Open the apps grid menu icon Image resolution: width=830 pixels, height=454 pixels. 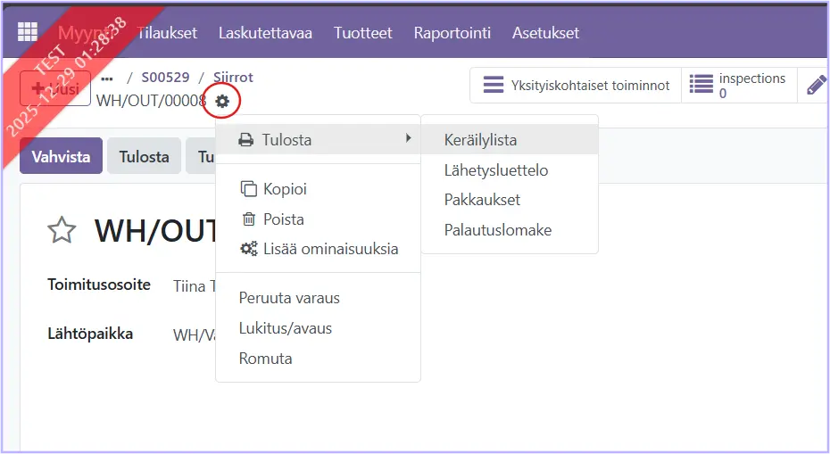coord(28,32)
